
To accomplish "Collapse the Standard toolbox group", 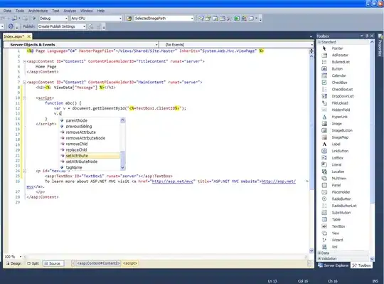I will click(319, 42).
